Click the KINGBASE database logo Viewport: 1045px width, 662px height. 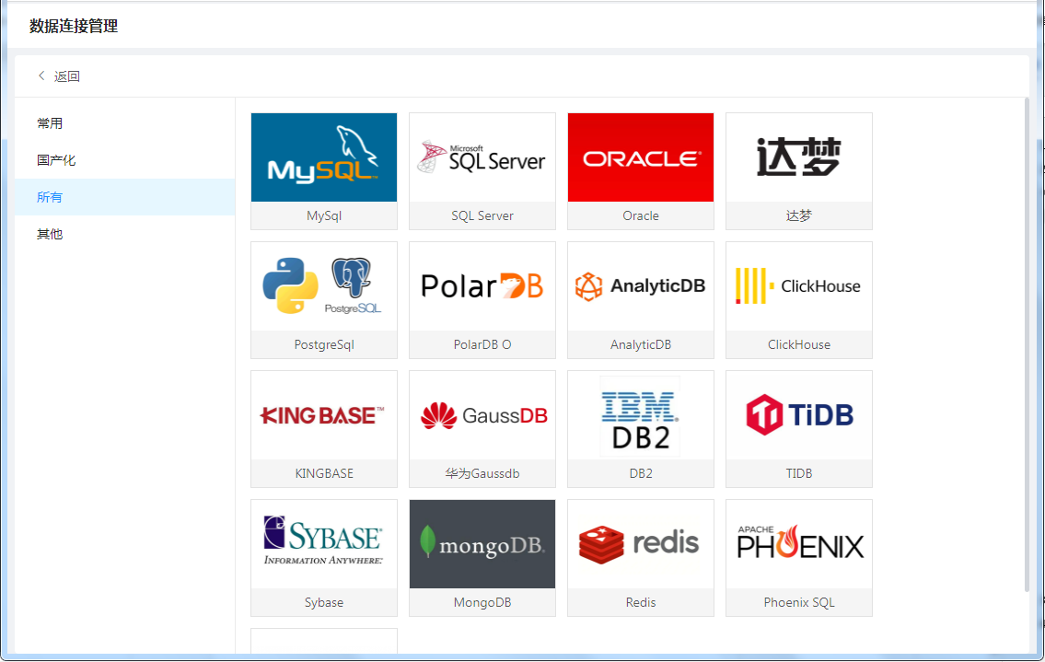(x=323, y=415)
